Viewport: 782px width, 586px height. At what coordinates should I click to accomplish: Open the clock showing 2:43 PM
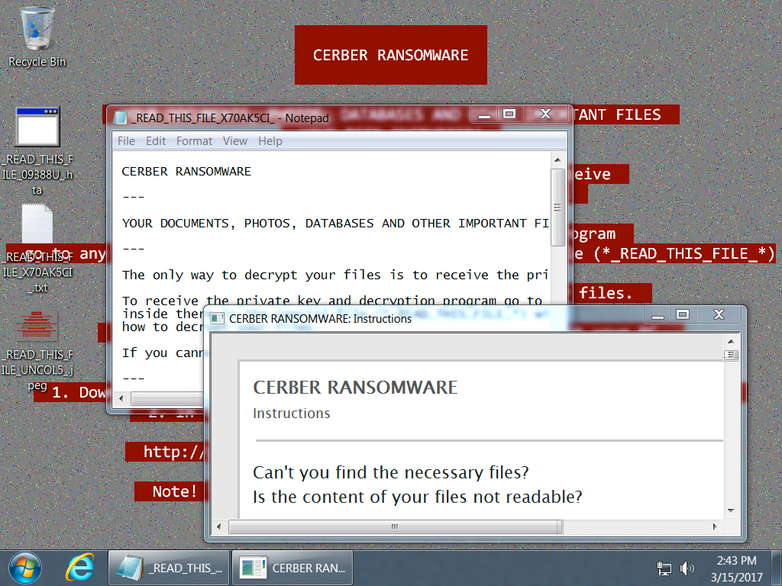coord(737,568)
